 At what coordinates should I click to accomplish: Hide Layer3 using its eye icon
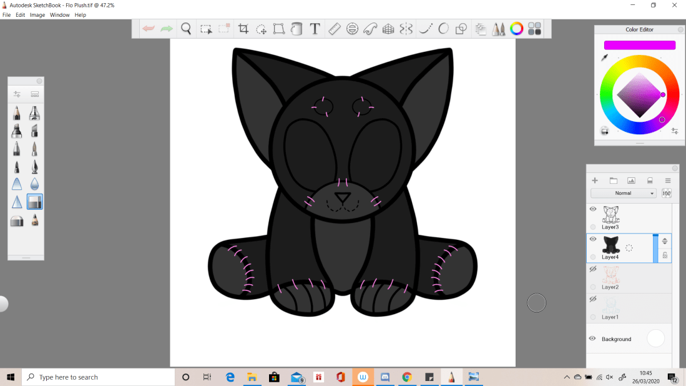point(593,209)
